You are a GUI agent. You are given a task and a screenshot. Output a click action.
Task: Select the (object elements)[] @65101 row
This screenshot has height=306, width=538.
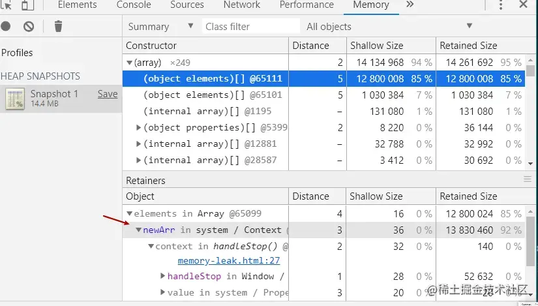pyautogui.click(x=323, y=95)
